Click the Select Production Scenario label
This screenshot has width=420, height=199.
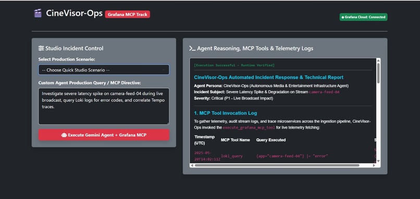point(67,59)
